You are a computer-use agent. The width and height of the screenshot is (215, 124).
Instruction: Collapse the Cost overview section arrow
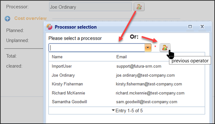(8, 19)
